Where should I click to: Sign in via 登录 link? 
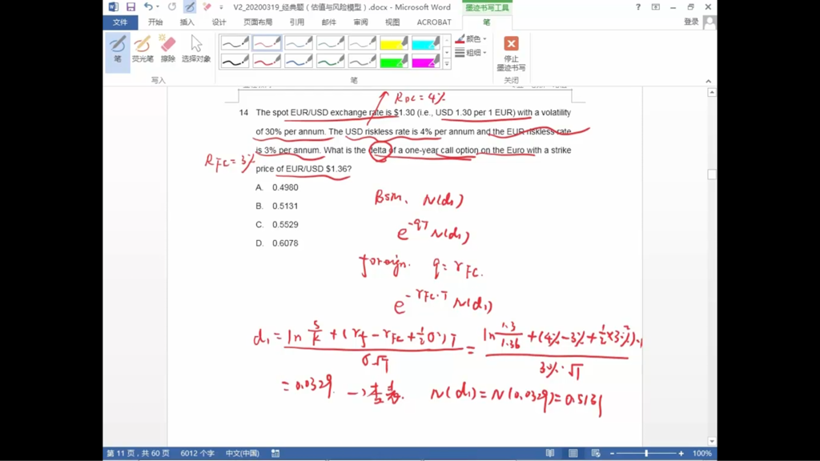tap(691, 22)
